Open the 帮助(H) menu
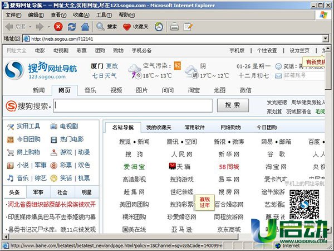Viewport: 334px width, 251px height. [x=127, y=15]
